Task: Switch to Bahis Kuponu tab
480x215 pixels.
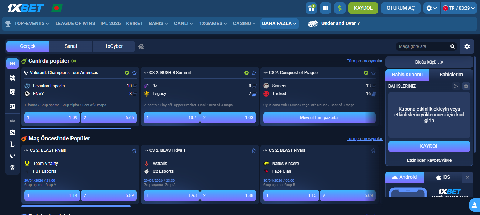Action: click(x=407, y=75)
